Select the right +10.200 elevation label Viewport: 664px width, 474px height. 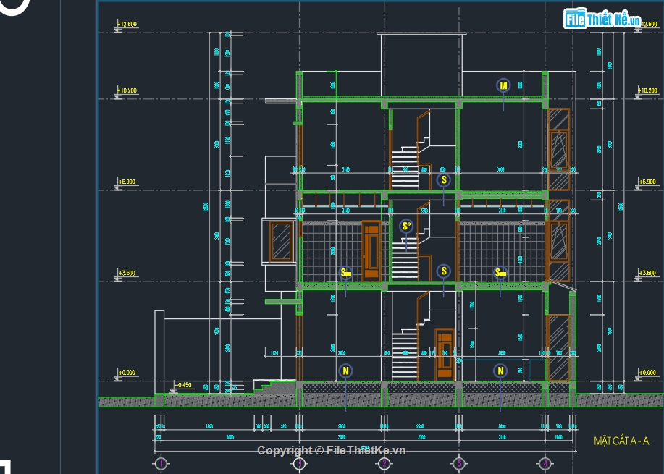tap(647, 91)
